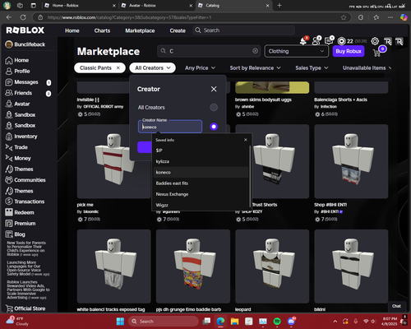Screen dimensions: 411x329
Task: Open a new browser tab
Action: (279, 5)
